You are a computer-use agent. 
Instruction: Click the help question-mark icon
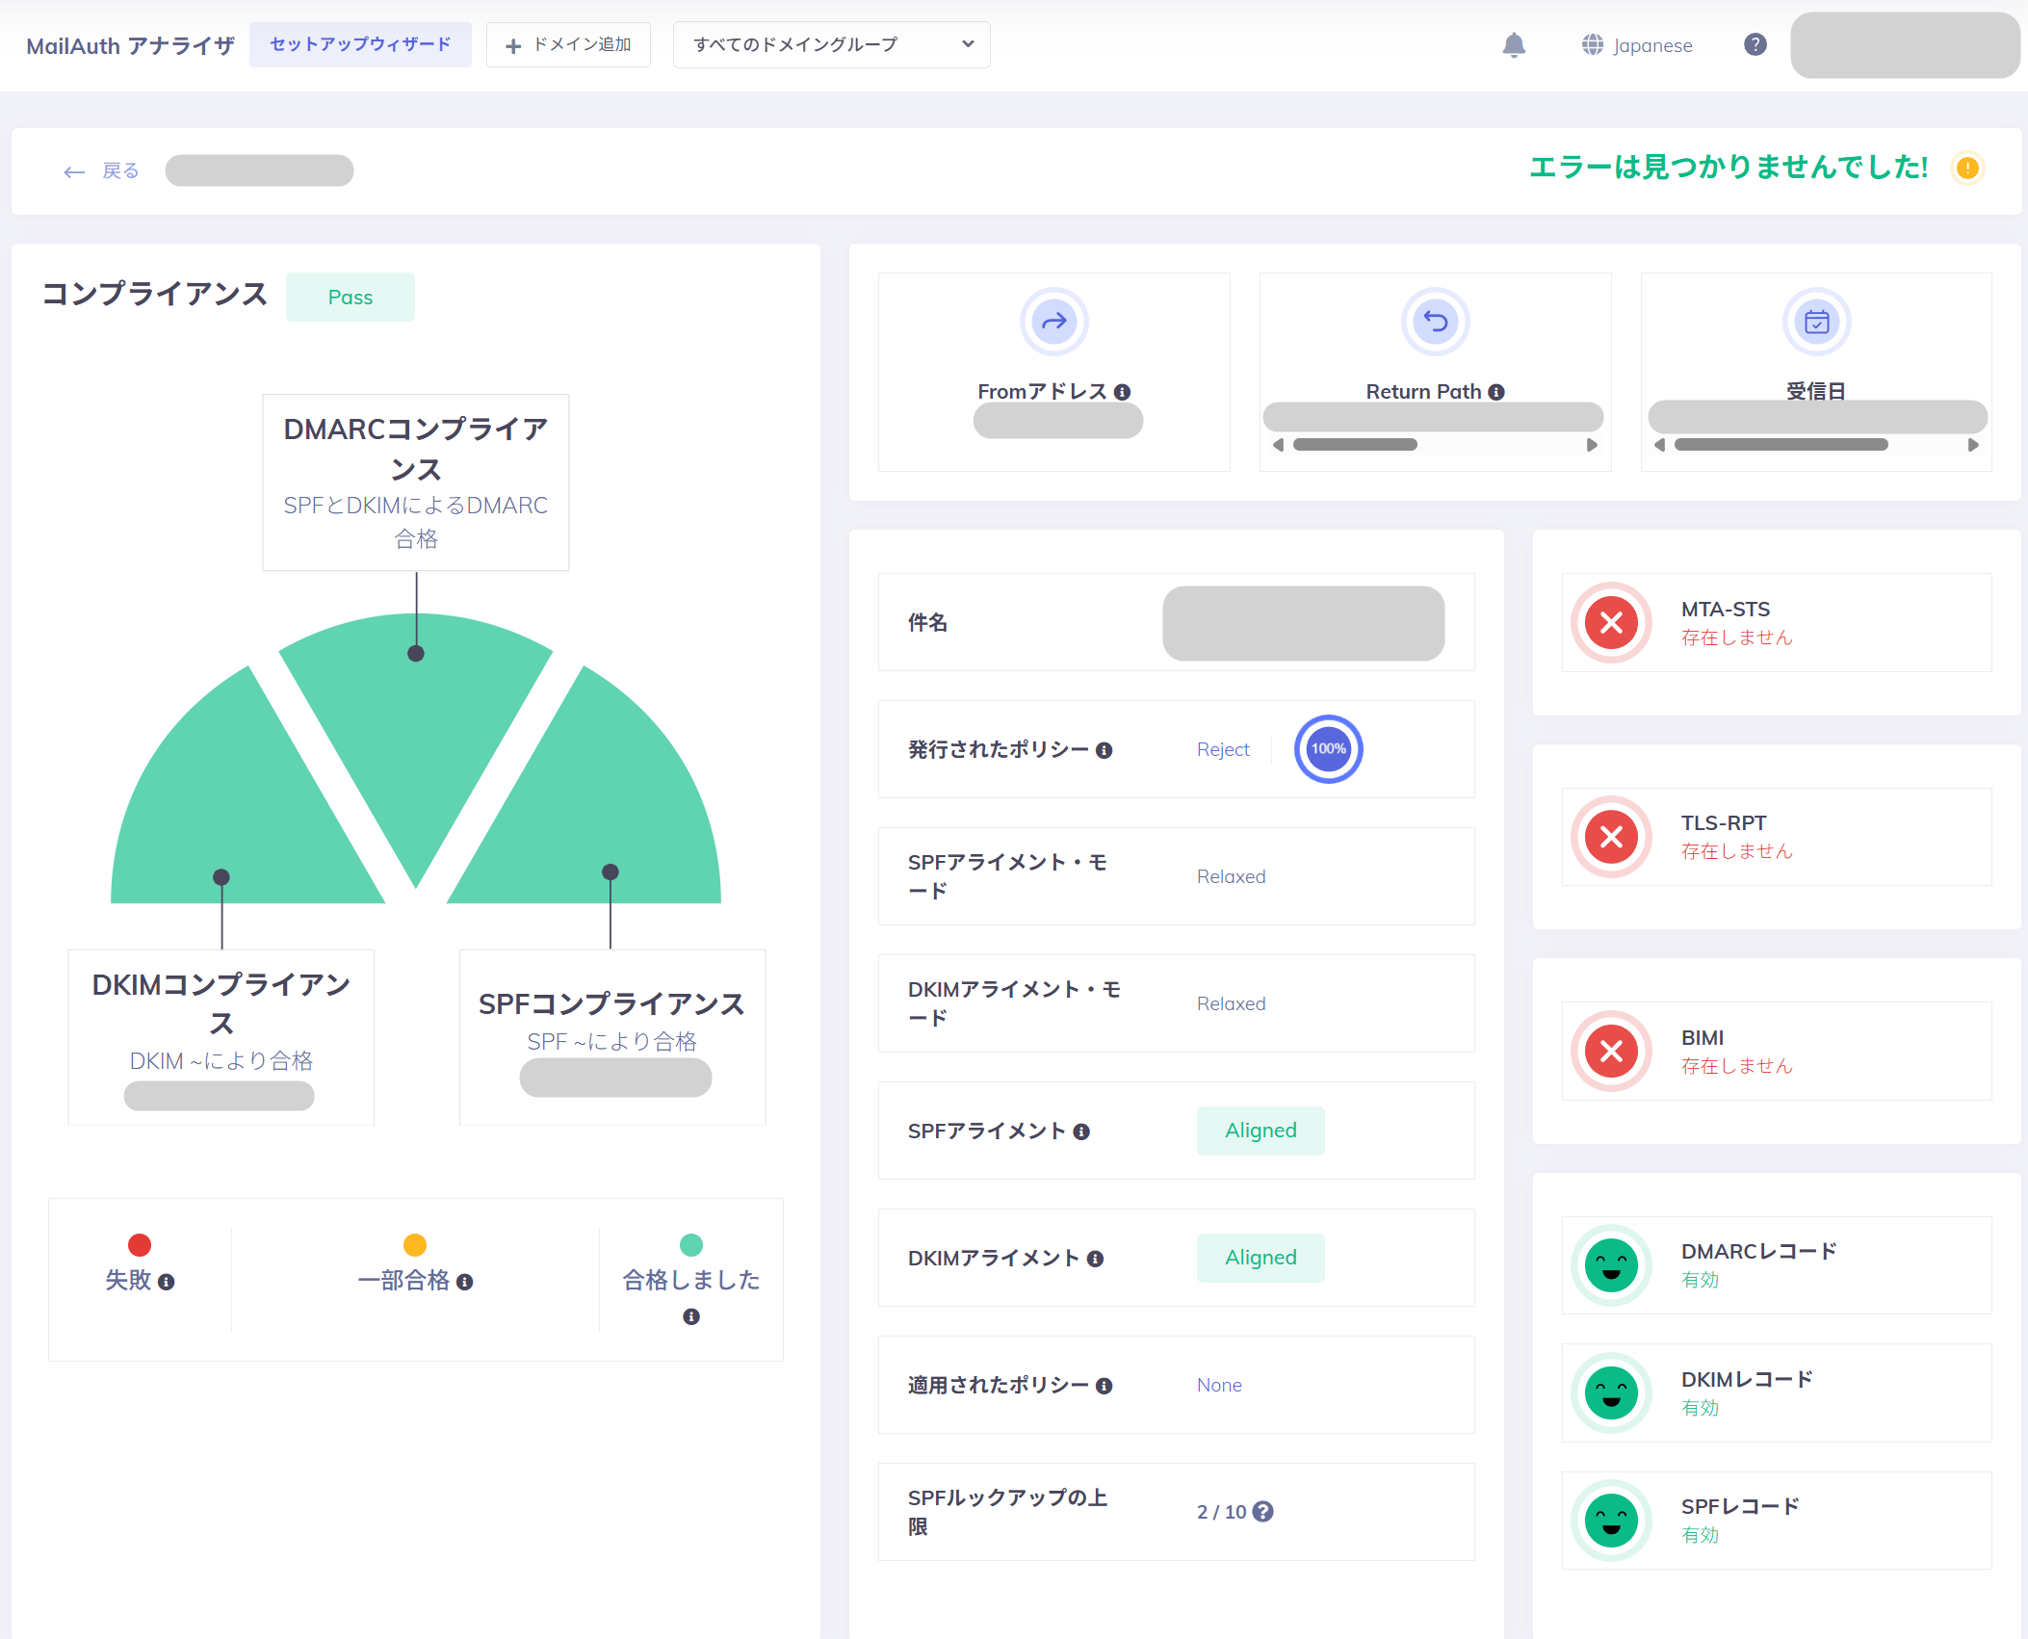tap(1755, 45)
